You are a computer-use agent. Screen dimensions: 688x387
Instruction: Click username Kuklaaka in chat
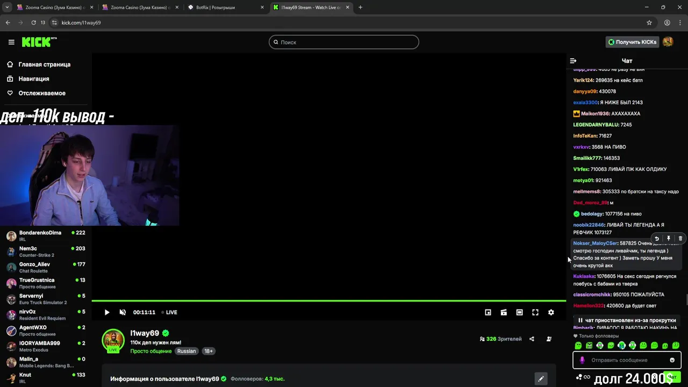[x=584, y=276]
